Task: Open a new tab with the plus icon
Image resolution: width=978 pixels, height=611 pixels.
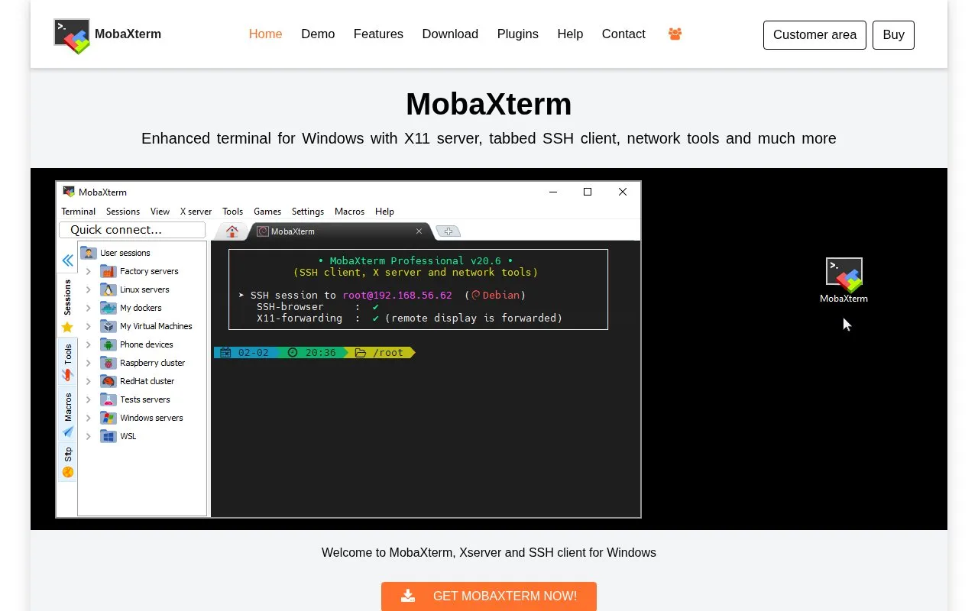Action: click(449, 231)
